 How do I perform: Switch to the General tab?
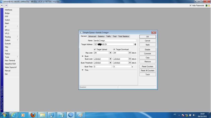coord(84,36)
